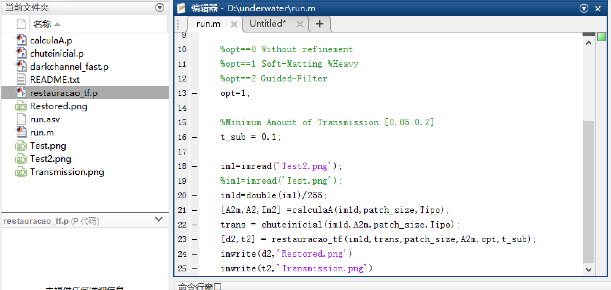Click the Restored.png image icon
The width and height of the screenshot is (611, 290).
click(21, 106)
